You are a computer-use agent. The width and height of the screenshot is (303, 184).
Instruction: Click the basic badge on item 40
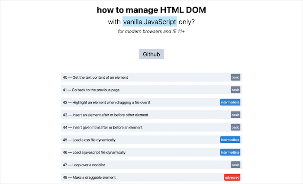coord(235,77)
